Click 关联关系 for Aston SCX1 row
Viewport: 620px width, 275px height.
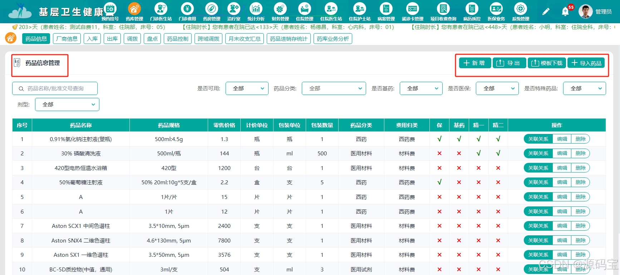538,226
